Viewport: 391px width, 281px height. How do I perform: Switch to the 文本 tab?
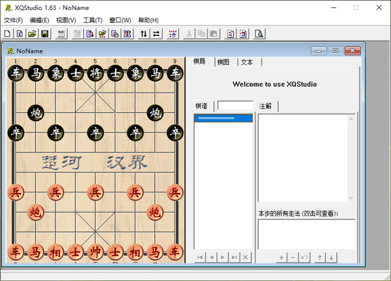[x=248, y=62]
